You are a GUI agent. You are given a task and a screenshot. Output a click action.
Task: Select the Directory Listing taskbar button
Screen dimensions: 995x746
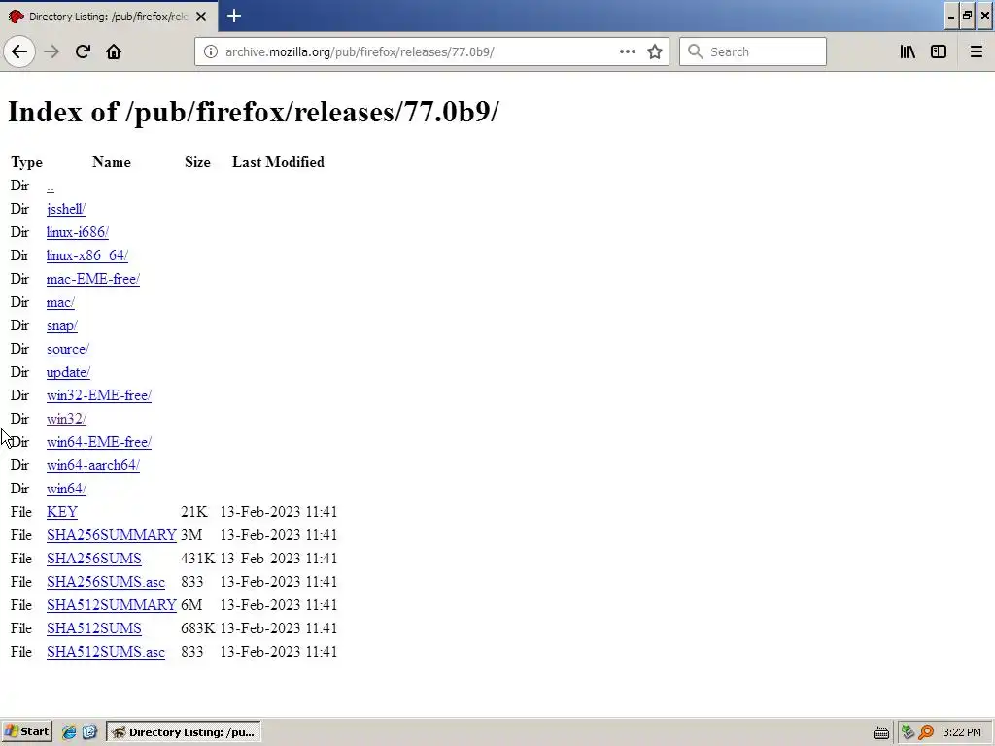coord(184,732)
